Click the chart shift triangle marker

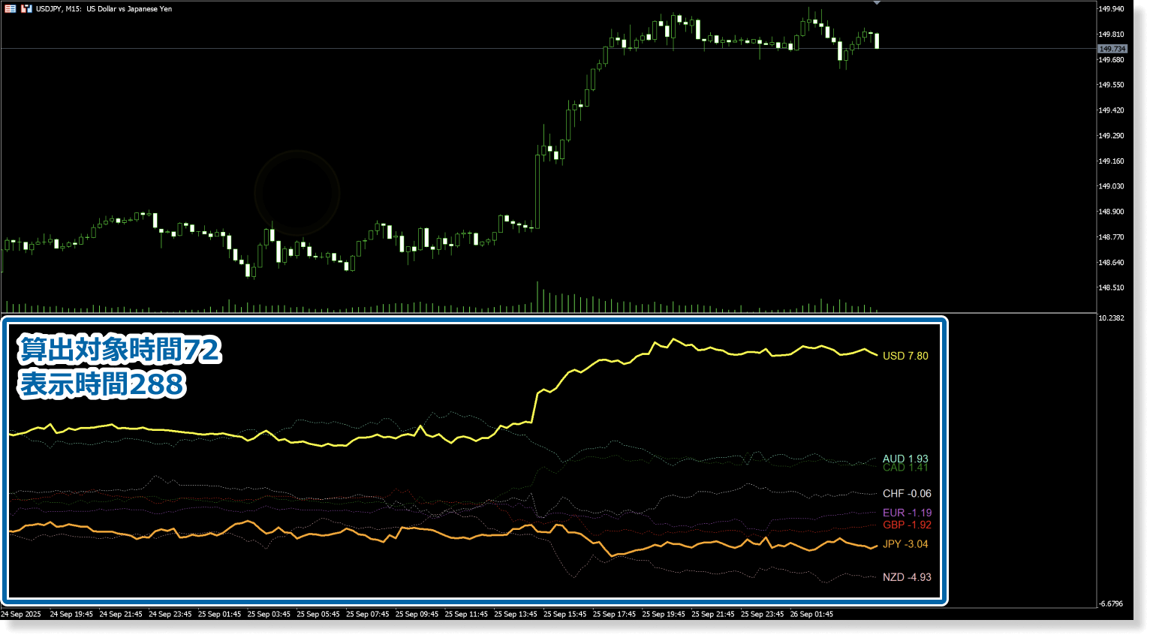pyautogui.click(x=876, y=3)
